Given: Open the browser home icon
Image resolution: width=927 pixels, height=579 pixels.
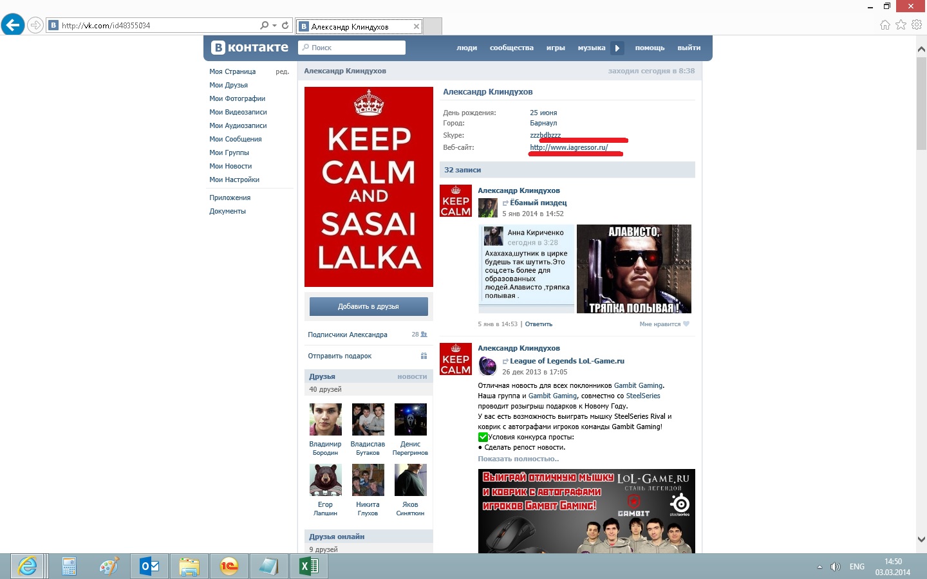Looking at the screenshot, I should click(x=885, y=25).
